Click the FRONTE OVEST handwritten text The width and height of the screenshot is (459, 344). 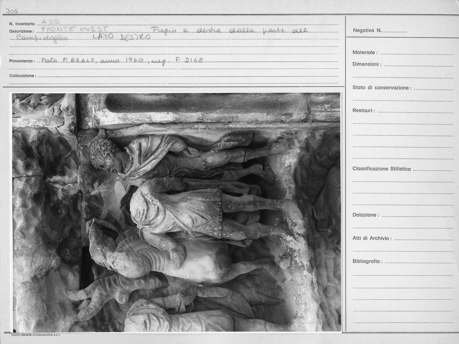pos(75,29)
